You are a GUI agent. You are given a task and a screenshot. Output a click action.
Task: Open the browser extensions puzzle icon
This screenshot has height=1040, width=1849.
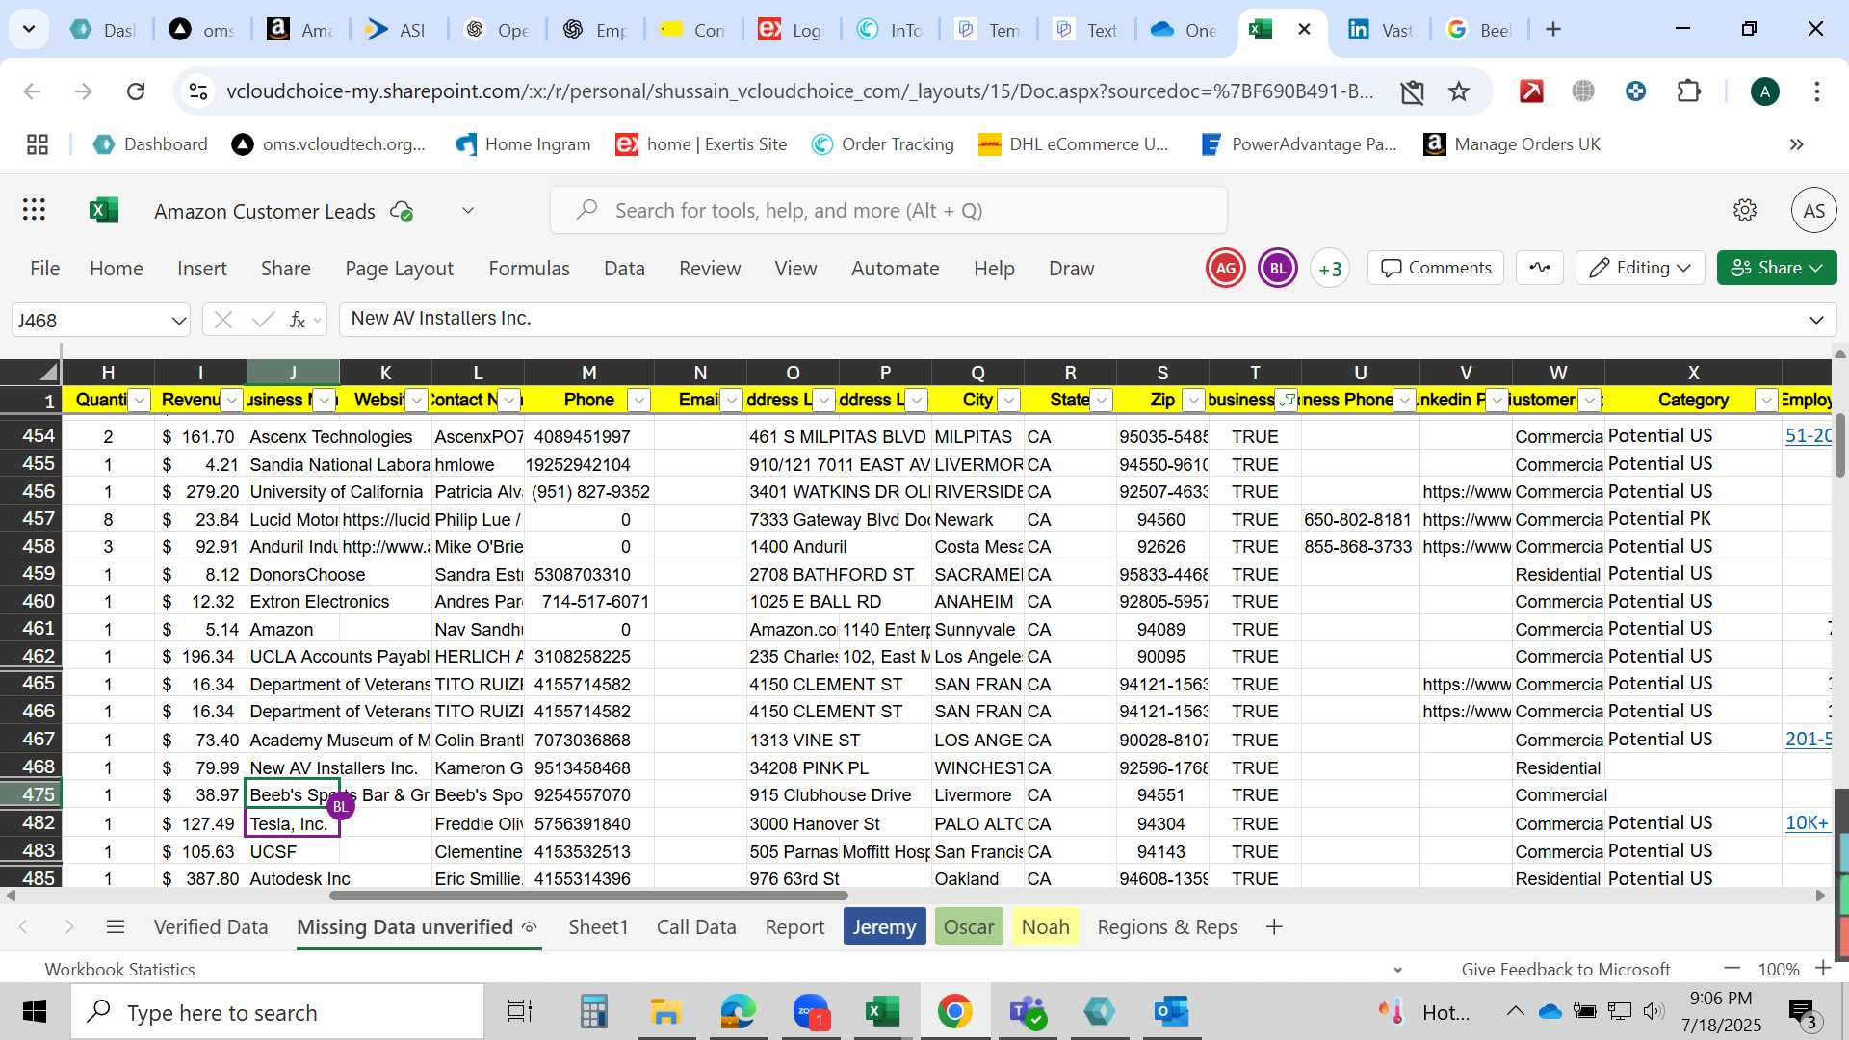pyautogui.click(x=1688, y=91)
